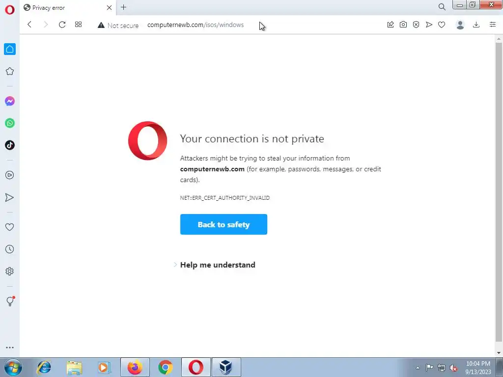This screenshot has width=503, height=377.
Task: Add page to bookmarks heart in address bar
Action: point(442,25)
